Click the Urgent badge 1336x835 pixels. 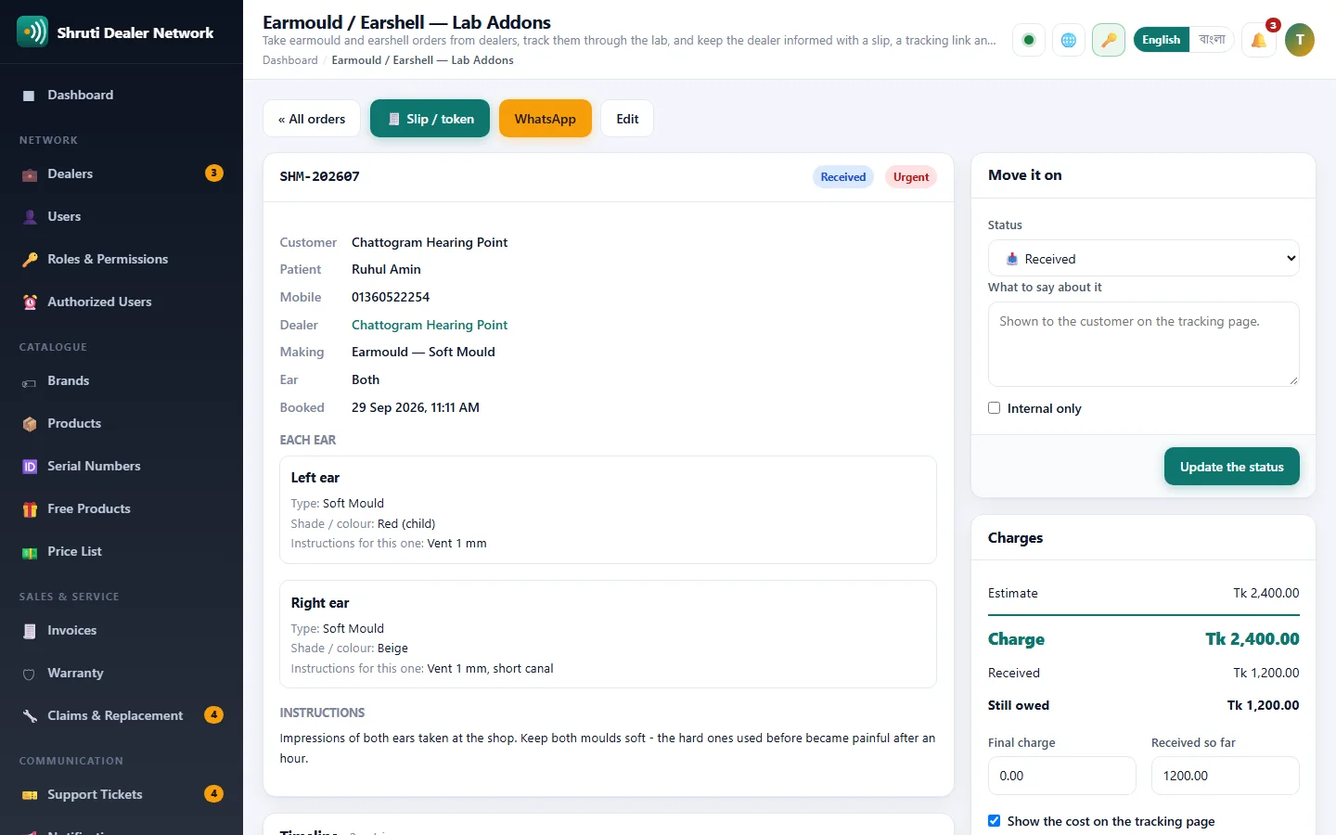pos(911,177)
